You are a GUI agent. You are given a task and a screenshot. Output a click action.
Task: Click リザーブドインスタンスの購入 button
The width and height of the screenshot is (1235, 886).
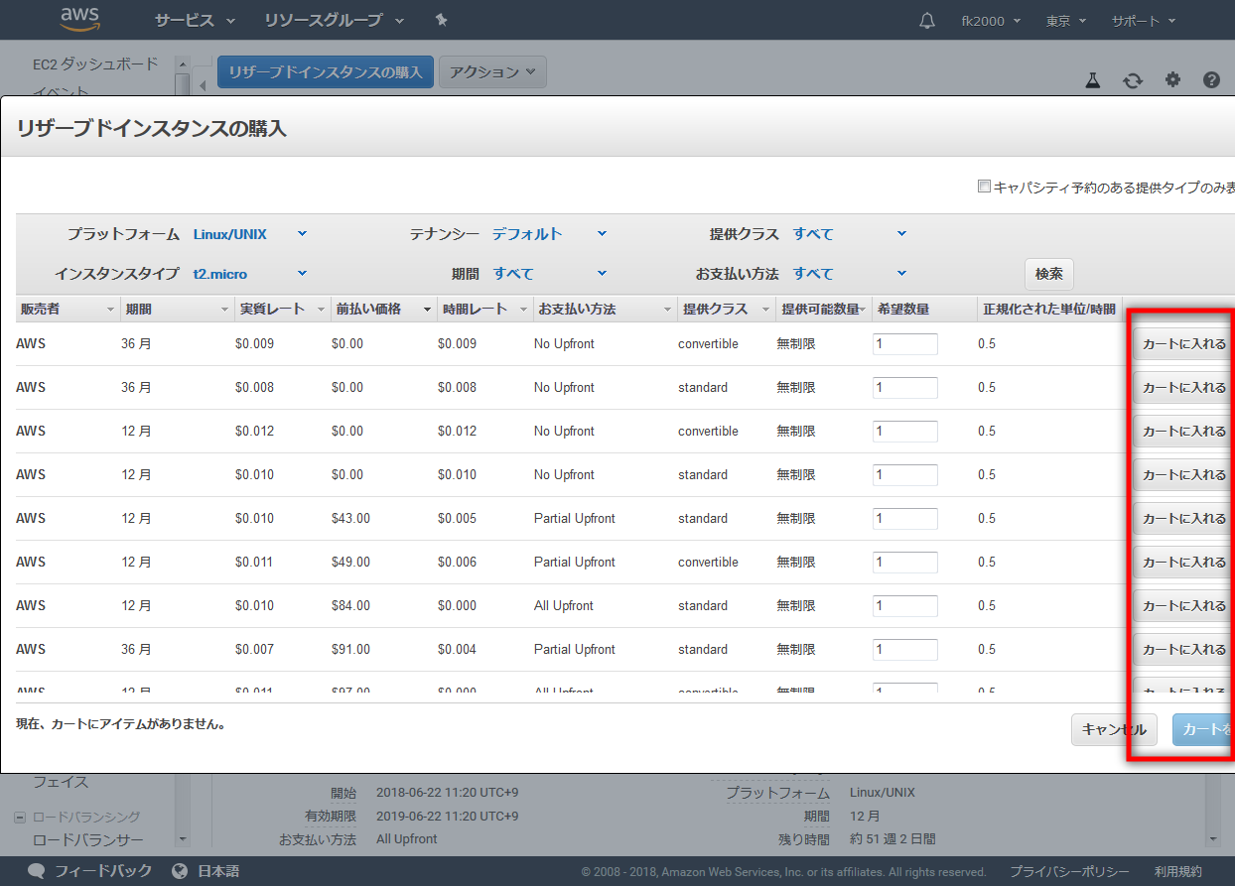coord(326,72)
